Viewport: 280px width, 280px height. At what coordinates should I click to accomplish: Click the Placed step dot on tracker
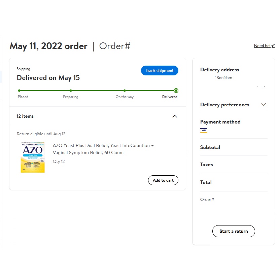click(19, 91)
